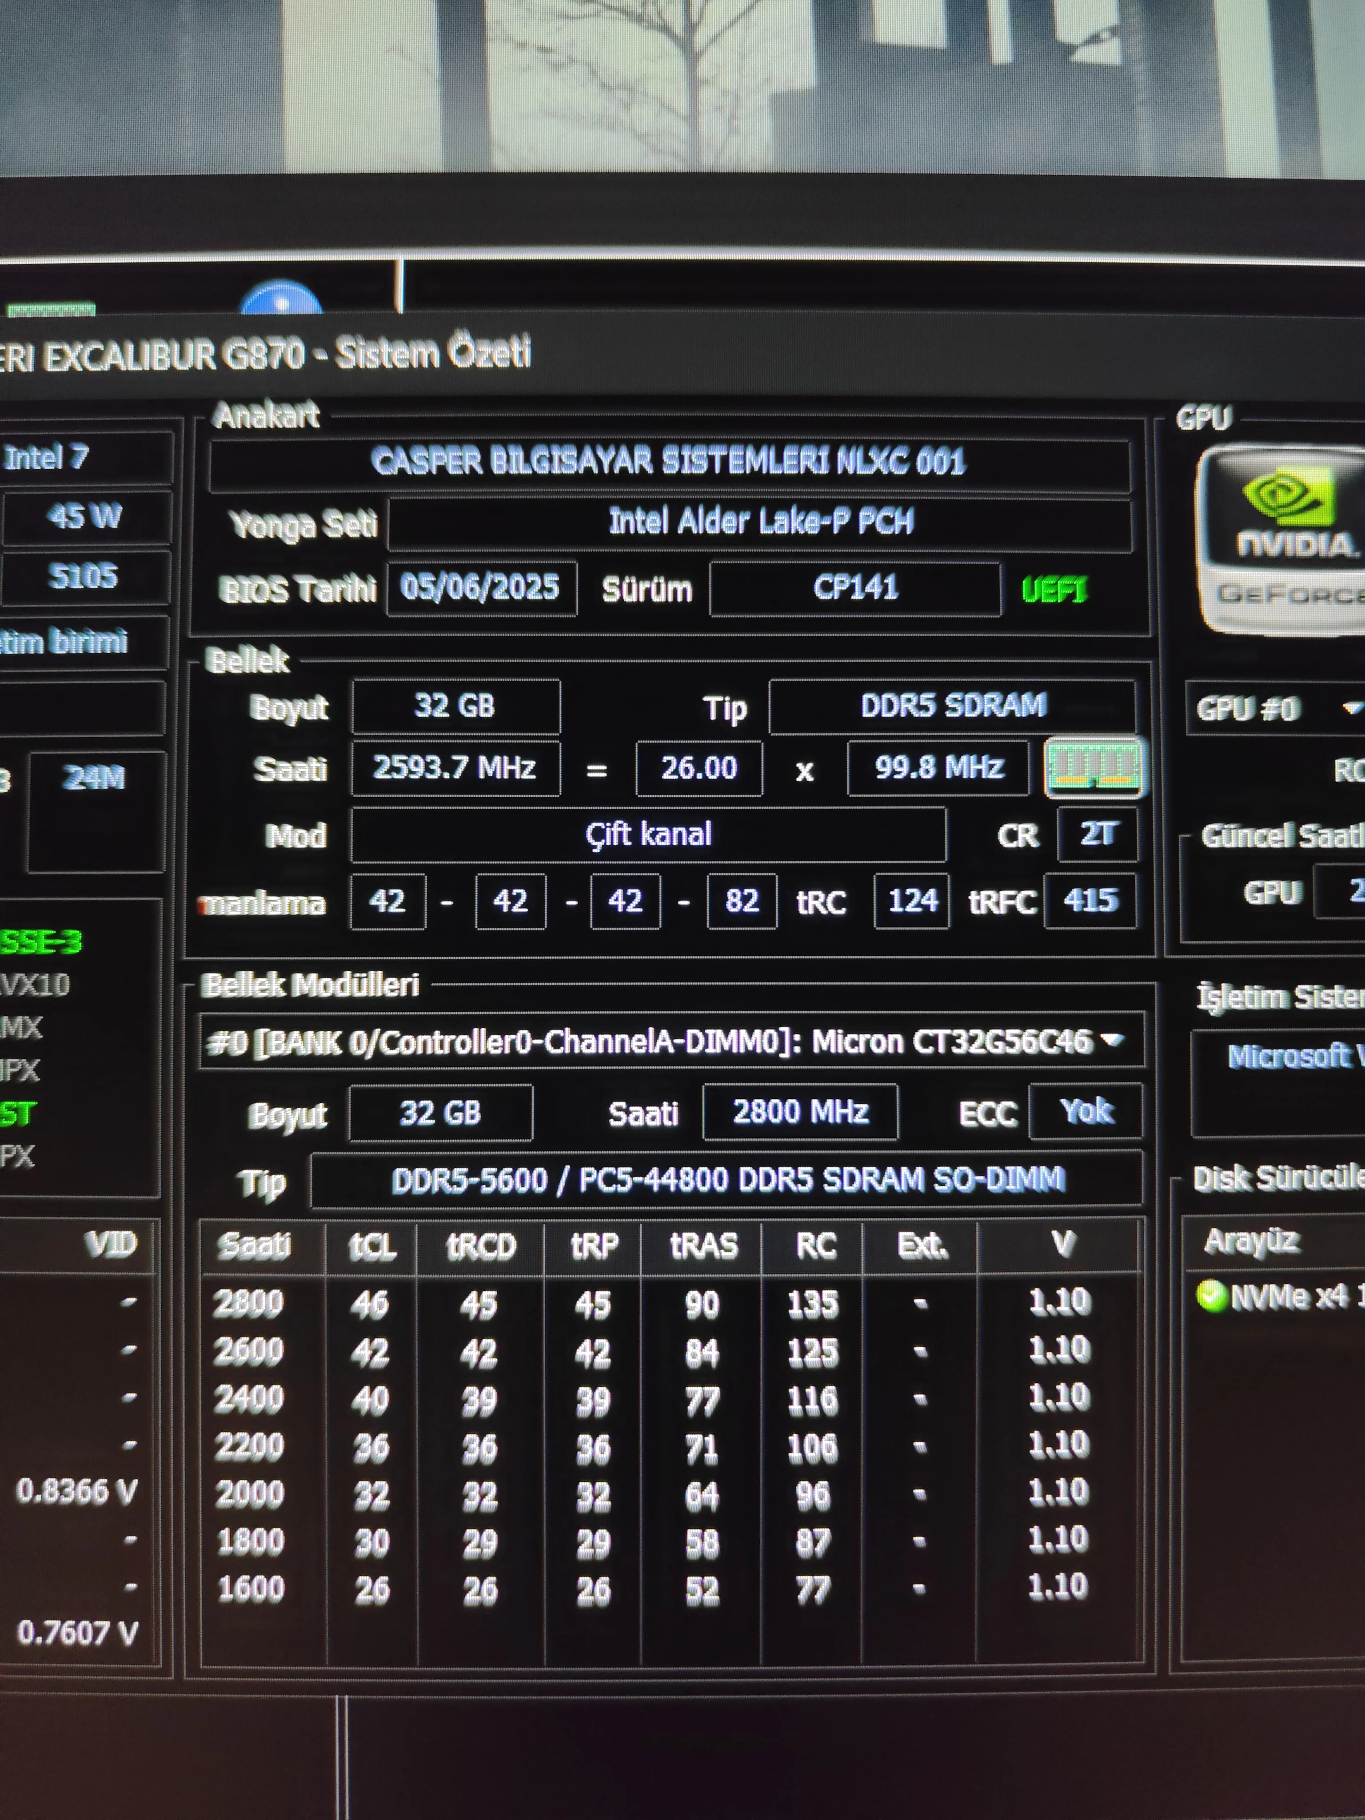Click the Intel Alder Lake-P PCH chipset field
The image size is (1365, 1820).
click(x=760, y=522)
